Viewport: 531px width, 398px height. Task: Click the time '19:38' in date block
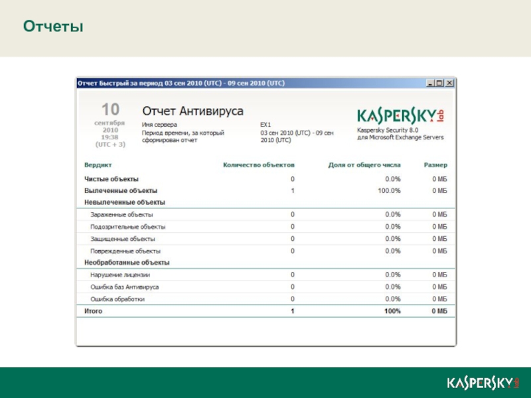click(x=110, y=137)
